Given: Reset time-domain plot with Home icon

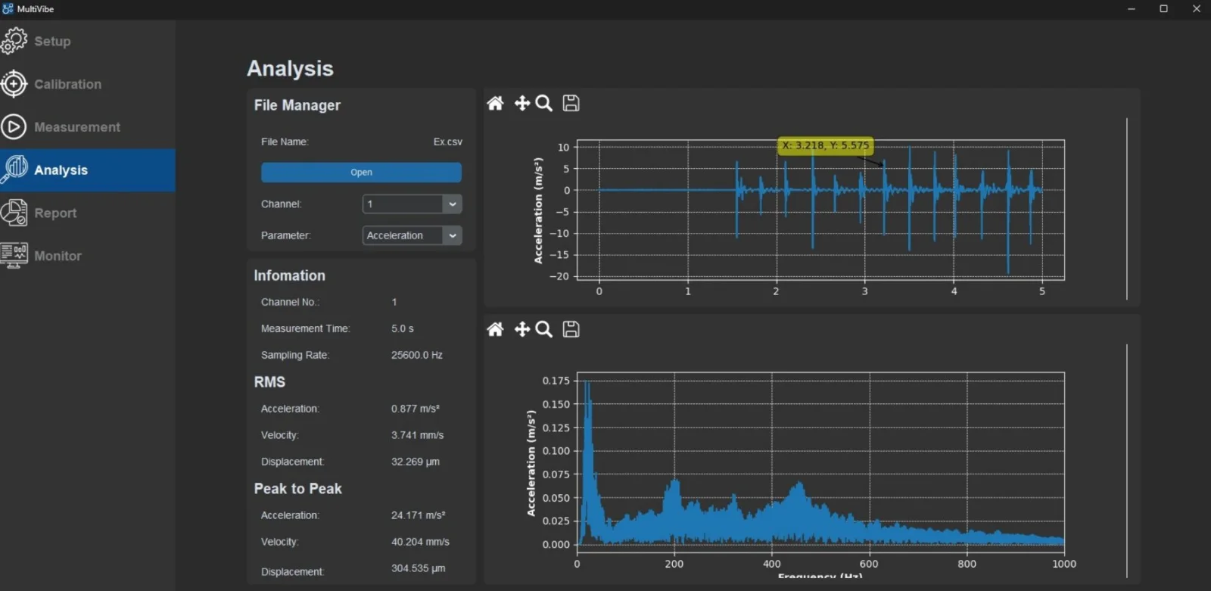Looking at the screenshot, I should pyautogui.click(x=495, y=103).
